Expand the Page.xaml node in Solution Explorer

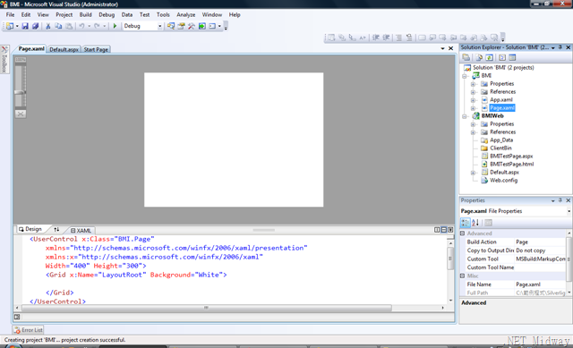point(473,108)
